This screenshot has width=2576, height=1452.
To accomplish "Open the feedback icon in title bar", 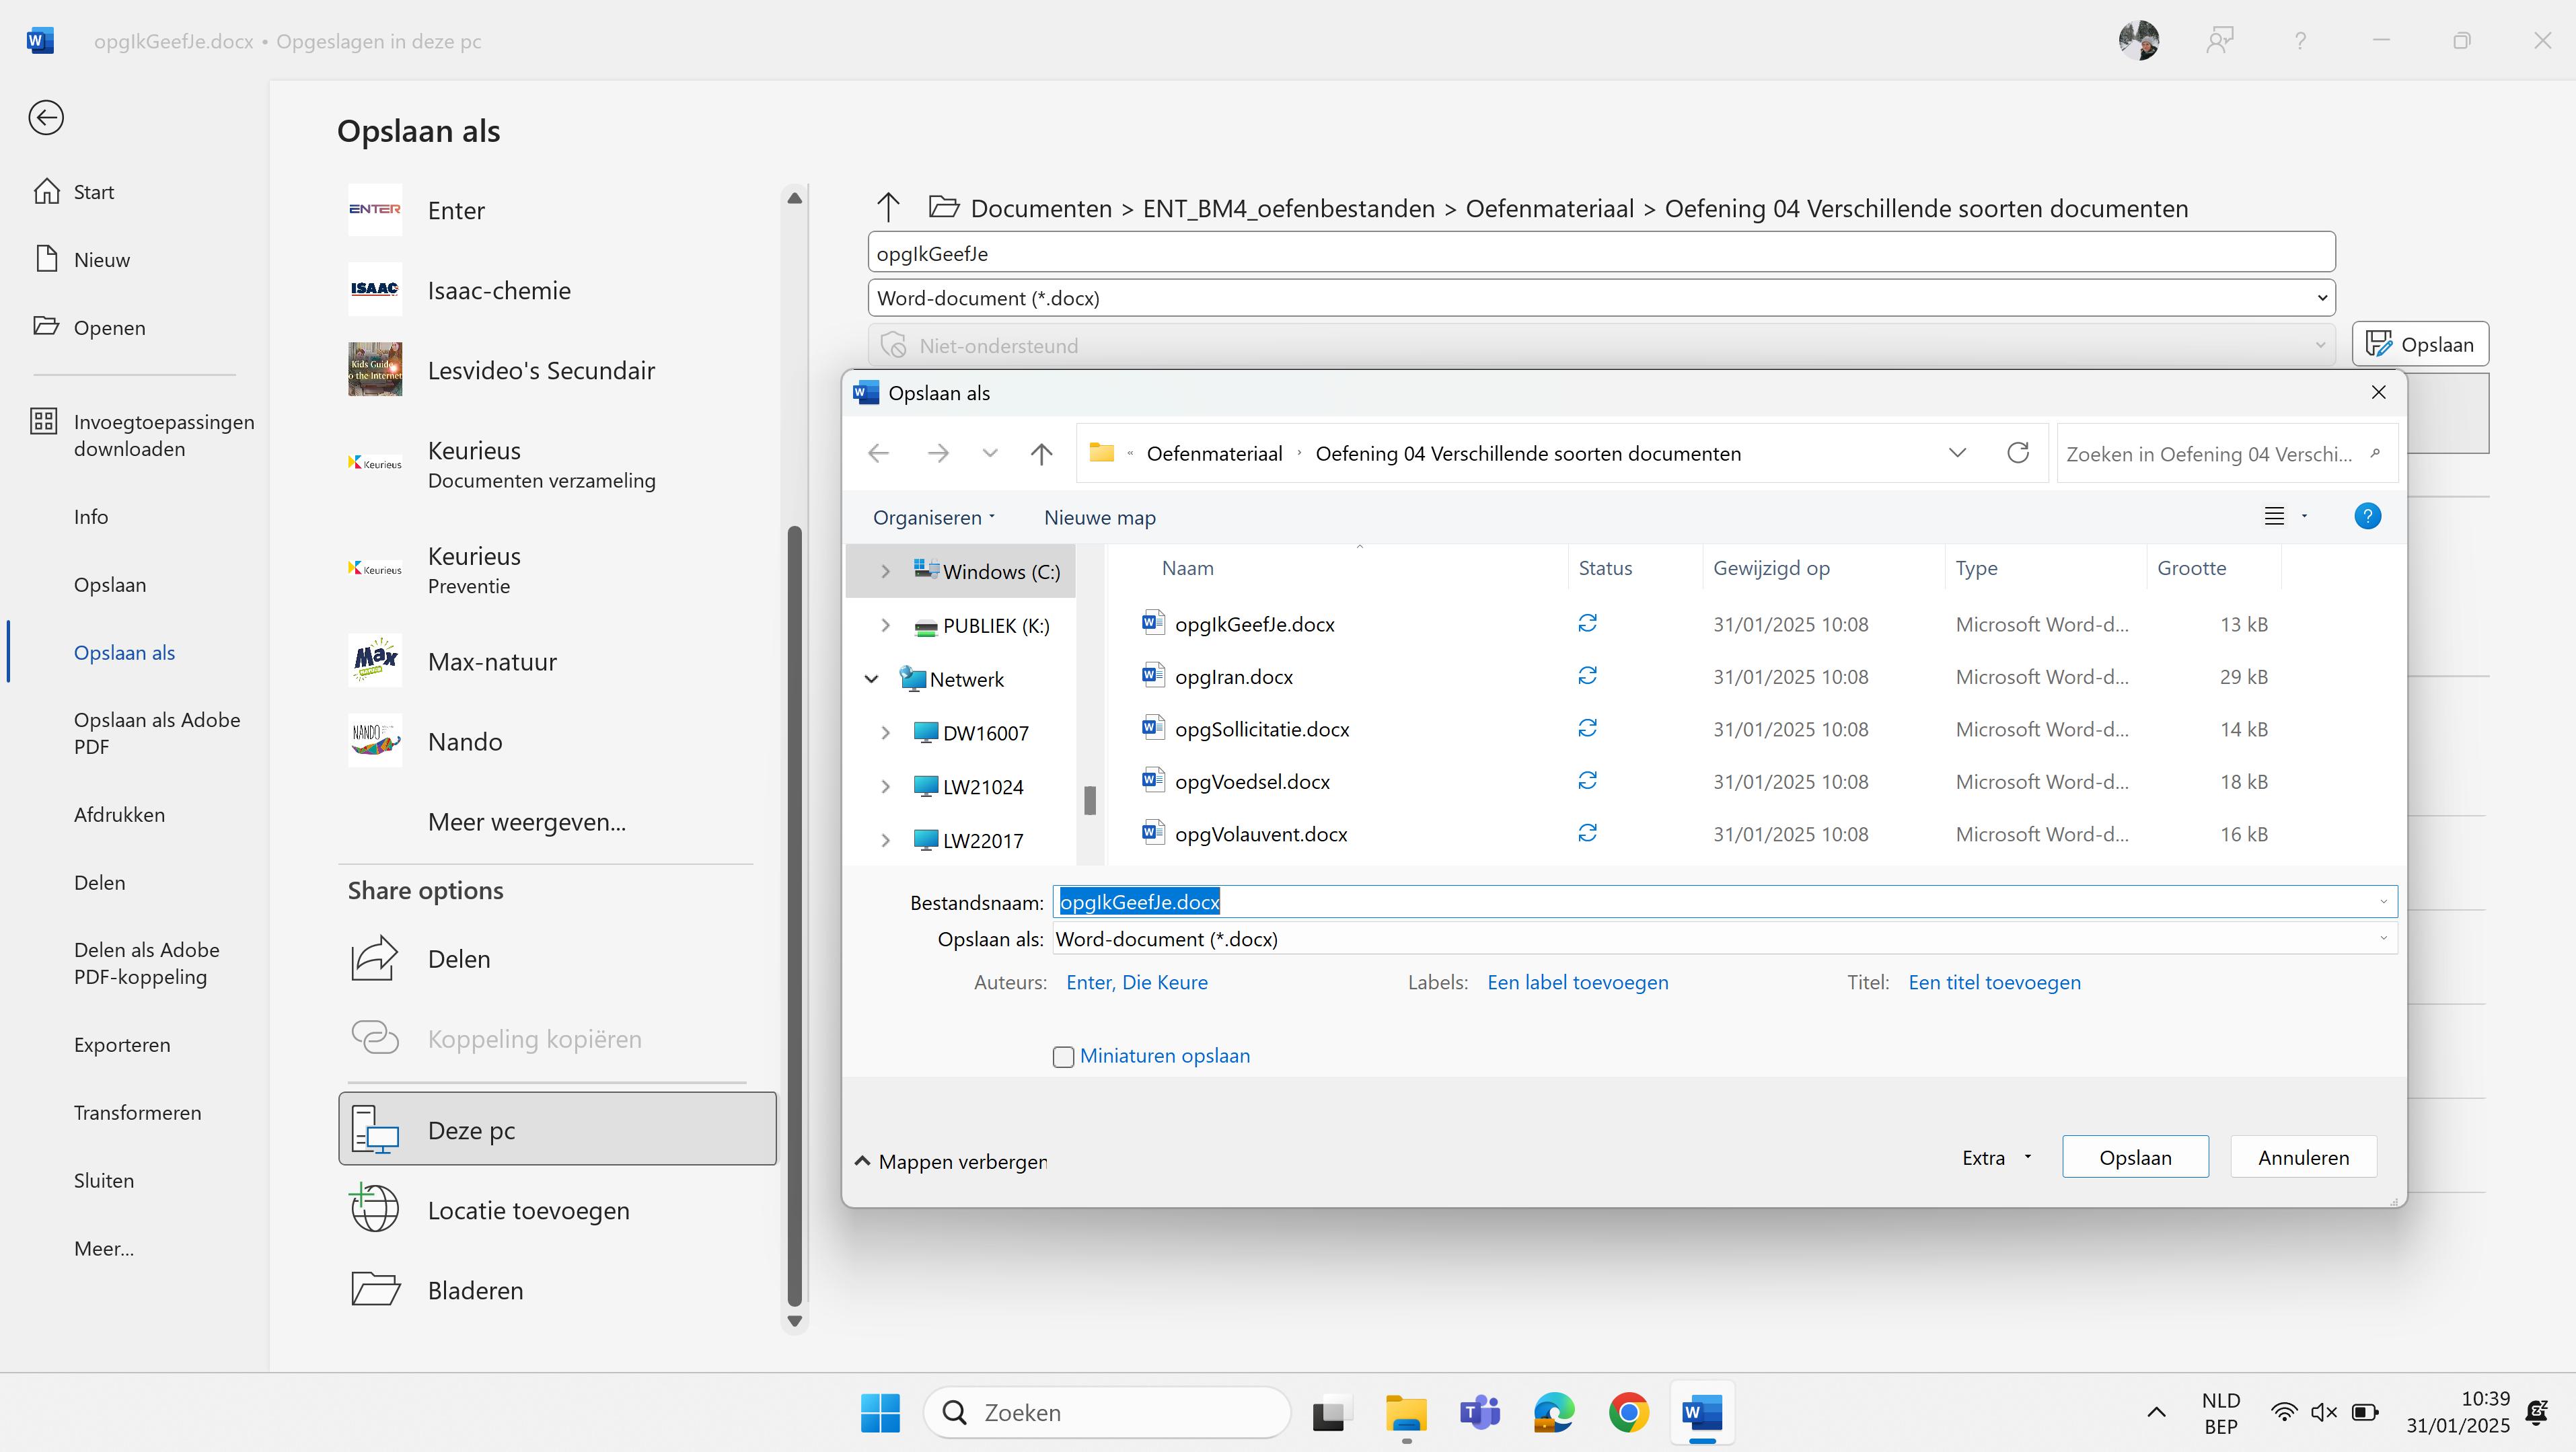I will point(2219,41).
